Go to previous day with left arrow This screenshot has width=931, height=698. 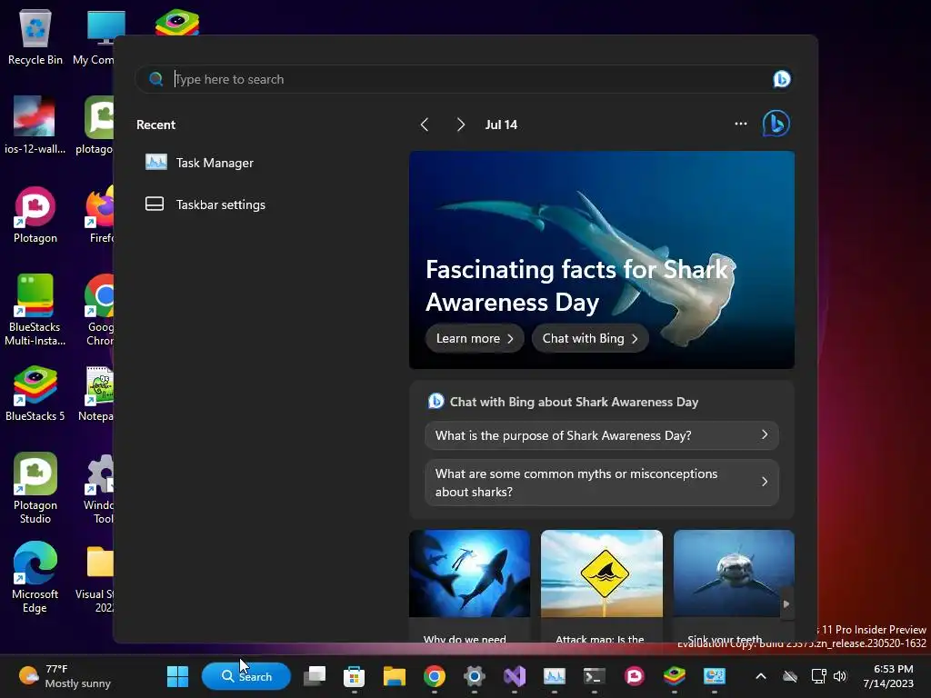(425, 125)
